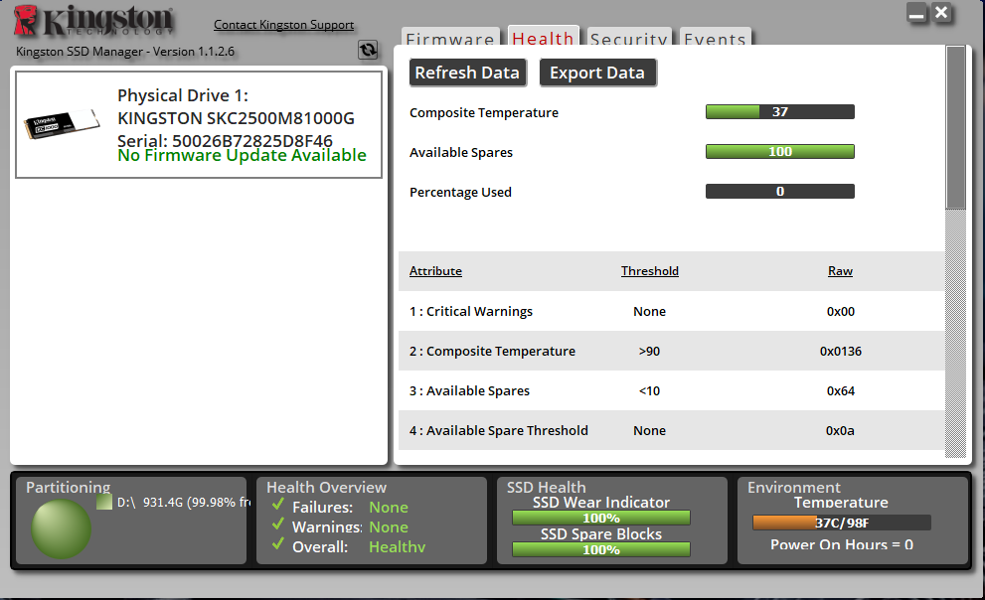Screen dimensions: 985x600
Task: Open the Security tab
Action: click(x=628, y=40)
